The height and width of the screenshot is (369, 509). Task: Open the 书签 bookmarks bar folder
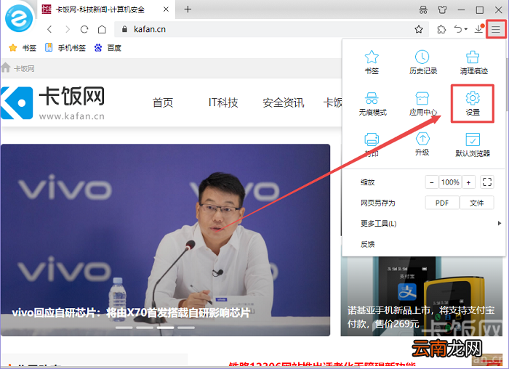[23, 48]
